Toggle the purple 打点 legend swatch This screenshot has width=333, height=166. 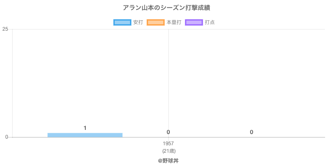pyautogui.click(x=194, y=22)
